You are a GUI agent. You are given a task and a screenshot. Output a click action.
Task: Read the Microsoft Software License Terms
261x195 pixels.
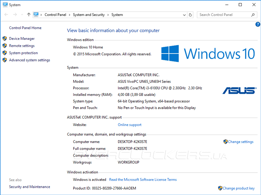click(x=143, y=179)
